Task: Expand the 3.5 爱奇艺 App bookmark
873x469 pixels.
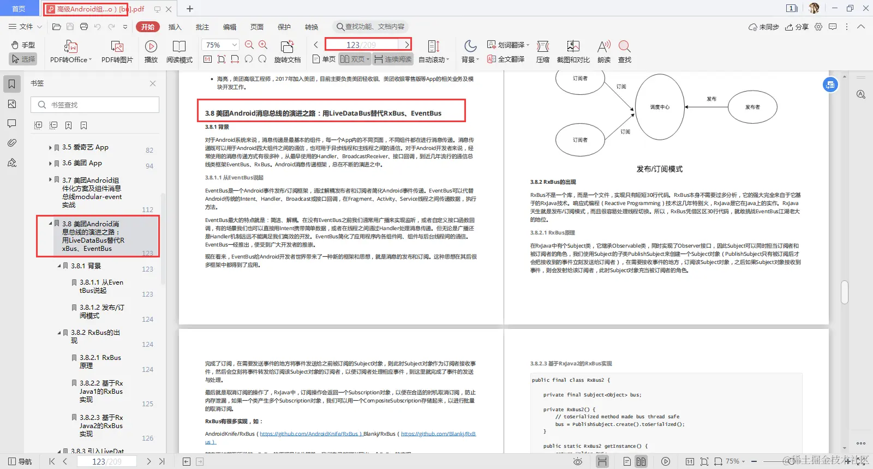Action: point(50,148)
